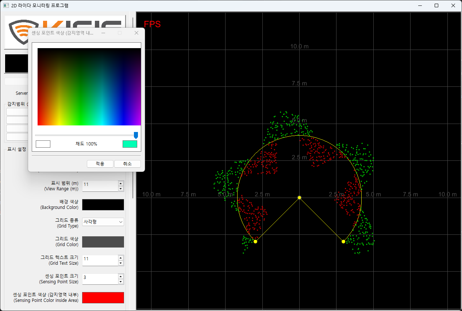The image size is (462, 311).
Task: Open the red Sensing Point Color inside Area swatch
Action: pos(103,298)
